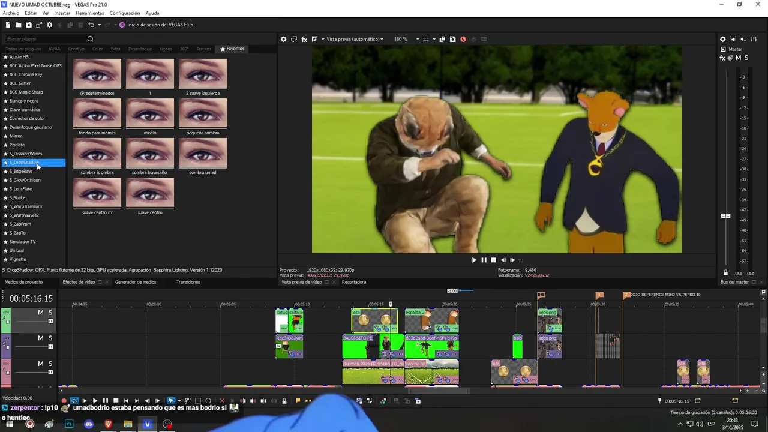Viewport: 768px width, 432px height.
Task: Select the Favoritos plugin tab
Action: (233, 49)
